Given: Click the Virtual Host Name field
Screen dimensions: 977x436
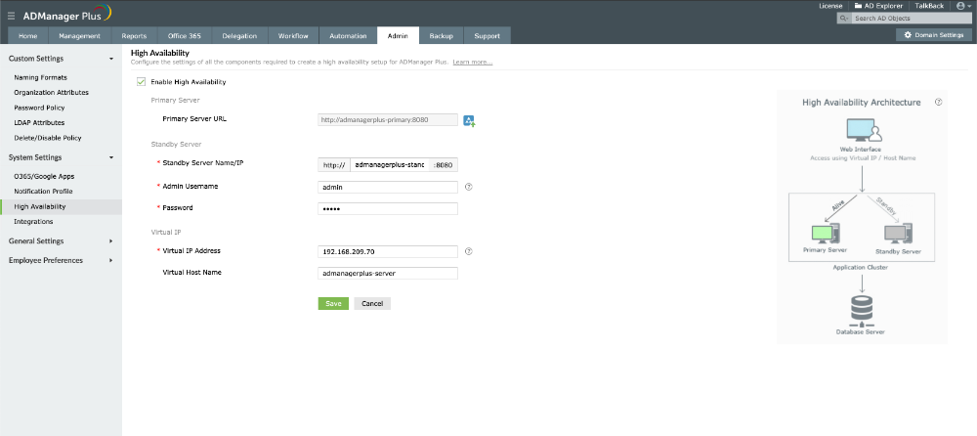Looking at the screenshot, I should tap(388, 273).
